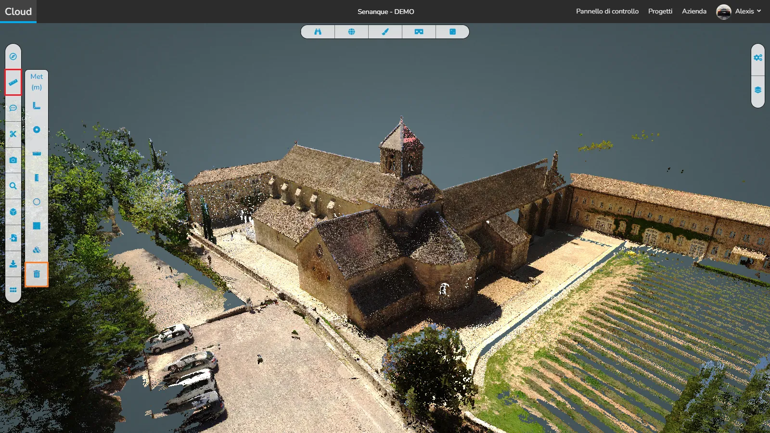
Task: Open the compass navigation tool
Action: click(13, 56)
